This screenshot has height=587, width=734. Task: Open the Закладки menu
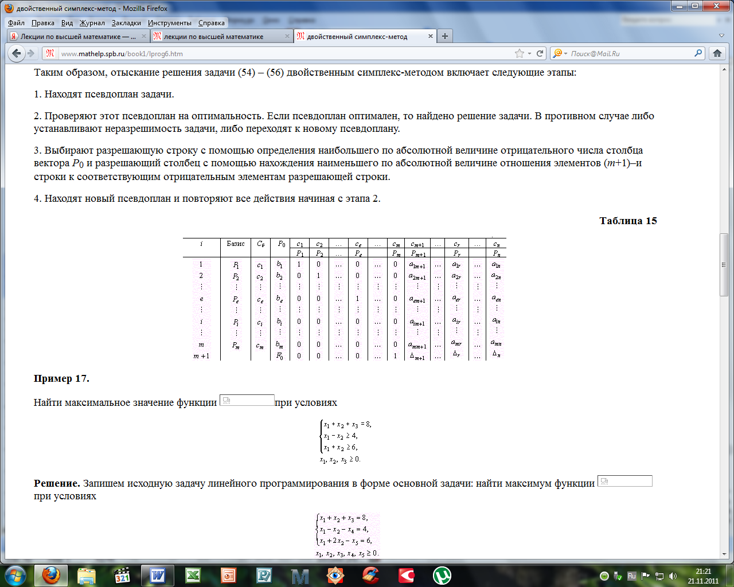pyautogui.click(x=126, y=23)
